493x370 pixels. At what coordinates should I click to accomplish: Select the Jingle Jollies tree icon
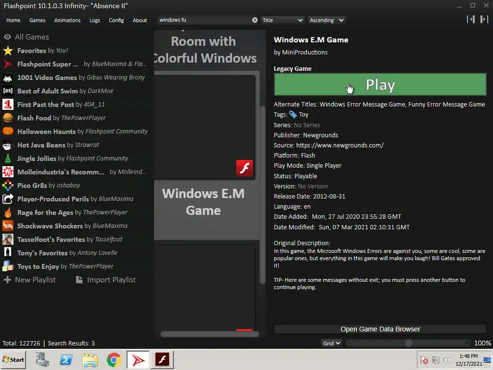pos(8,158)
